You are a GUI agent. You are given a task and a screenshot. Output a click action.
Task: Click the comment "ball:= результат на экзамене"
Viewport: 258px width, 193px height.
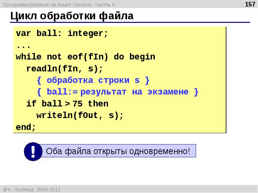pos(118,92)
